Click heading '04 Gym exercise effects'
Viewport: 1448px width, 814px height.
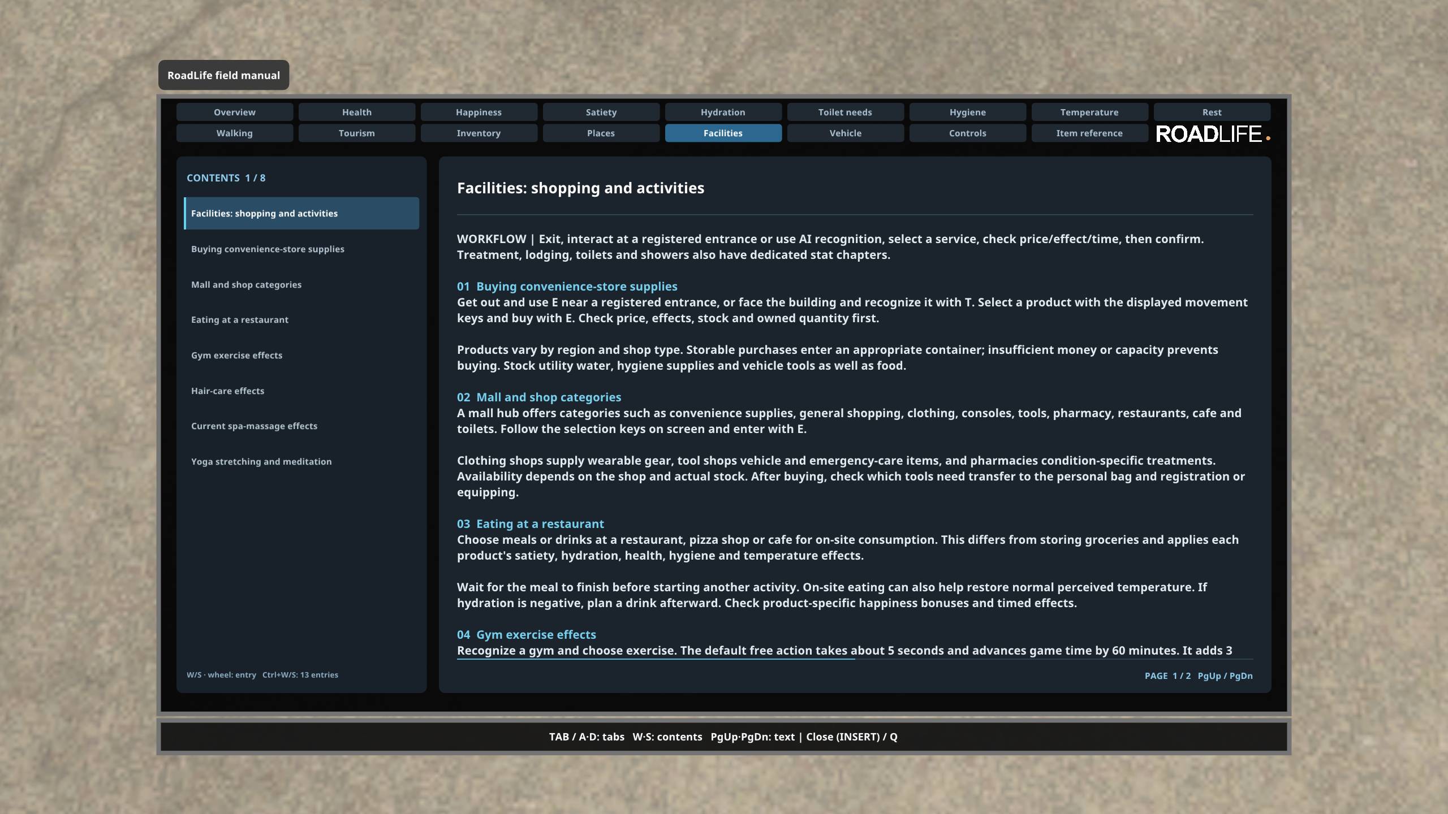pyautogui.click(x=527, y=634)
